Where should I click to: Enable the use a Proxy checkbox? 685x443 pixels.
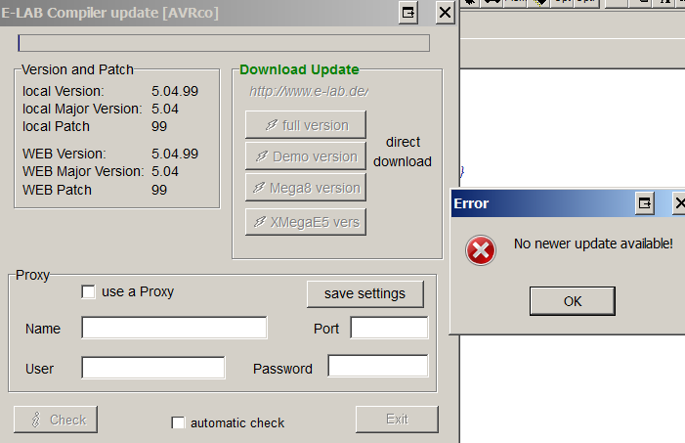click(x=88, y=291)
